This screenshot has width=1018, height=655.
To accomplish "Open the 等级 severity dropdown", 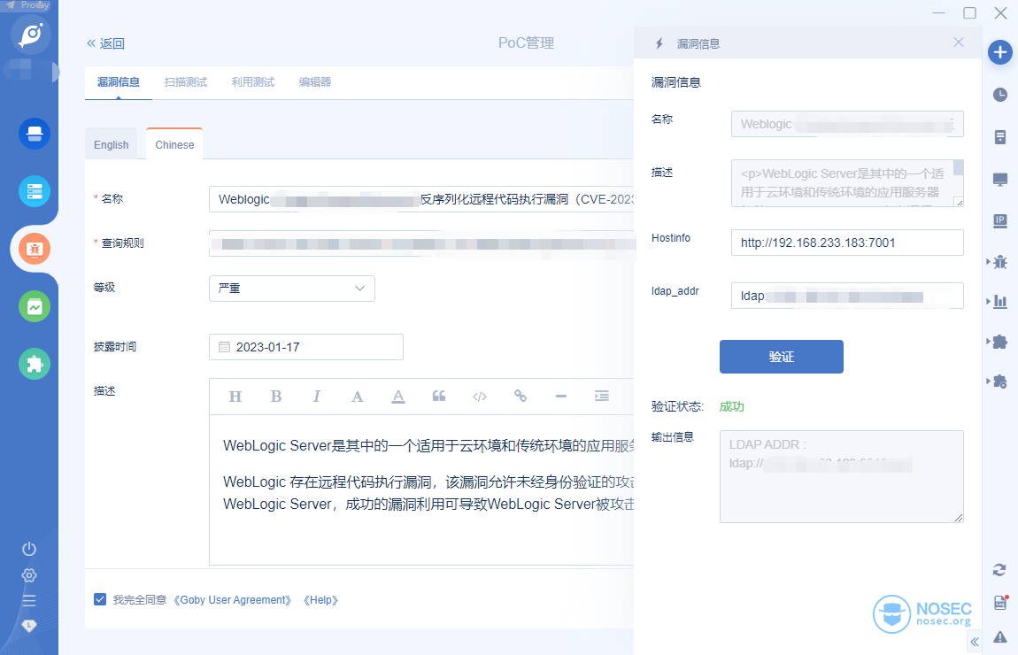I will click(291, 289).
